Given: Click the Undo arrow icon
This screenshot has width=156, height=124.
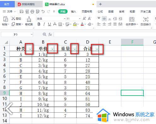Looking at the screenshot, I should pyautogui.click(x=43, y=11).
